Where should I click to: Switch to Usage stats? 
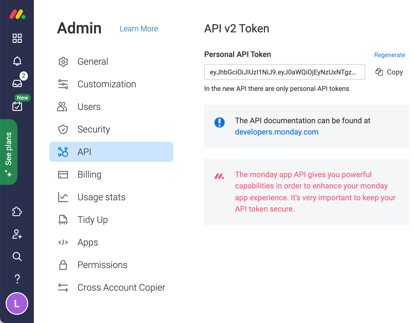pos(101,197)
